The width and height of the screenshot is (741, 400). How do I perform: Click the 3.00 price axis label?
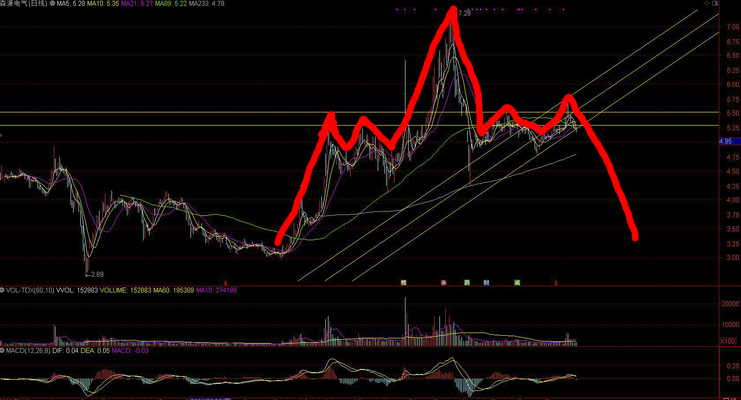[x=733, y=258]
